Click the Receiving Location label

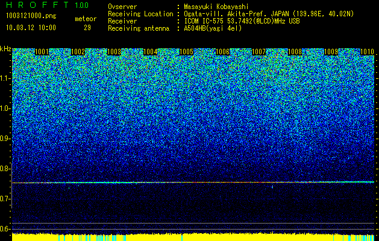[x=140, y=14]
